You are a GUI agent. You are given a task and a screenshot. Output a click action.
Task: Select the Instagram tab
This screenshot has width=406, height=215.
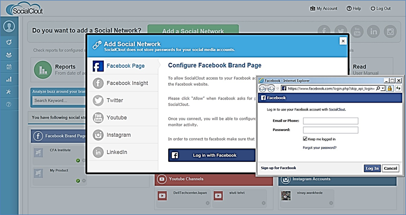(x=124, y=135)
